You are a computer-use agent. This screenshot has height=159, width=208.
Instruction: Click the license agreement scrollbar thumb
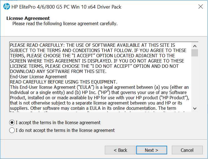195,53
